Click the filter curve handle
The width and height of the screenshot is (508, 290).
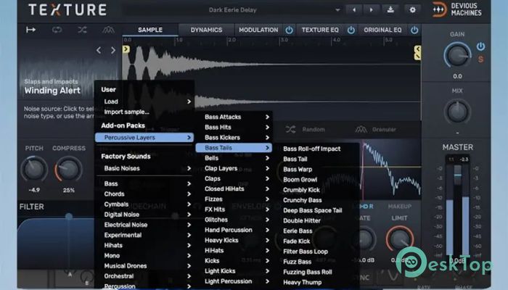tap(69, 216)
